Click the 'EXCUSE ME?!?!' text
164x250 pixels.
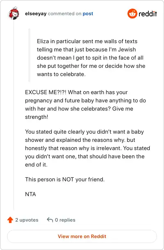(x=46, y=93)
